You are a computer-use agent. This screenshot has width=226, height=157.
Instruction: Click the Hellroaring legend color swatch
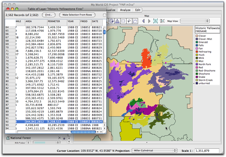(197, 52)
